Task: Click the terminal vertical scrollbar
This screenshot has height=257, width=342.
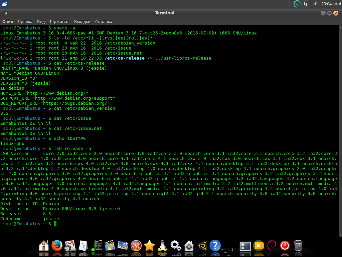Action: coord(340,131)
